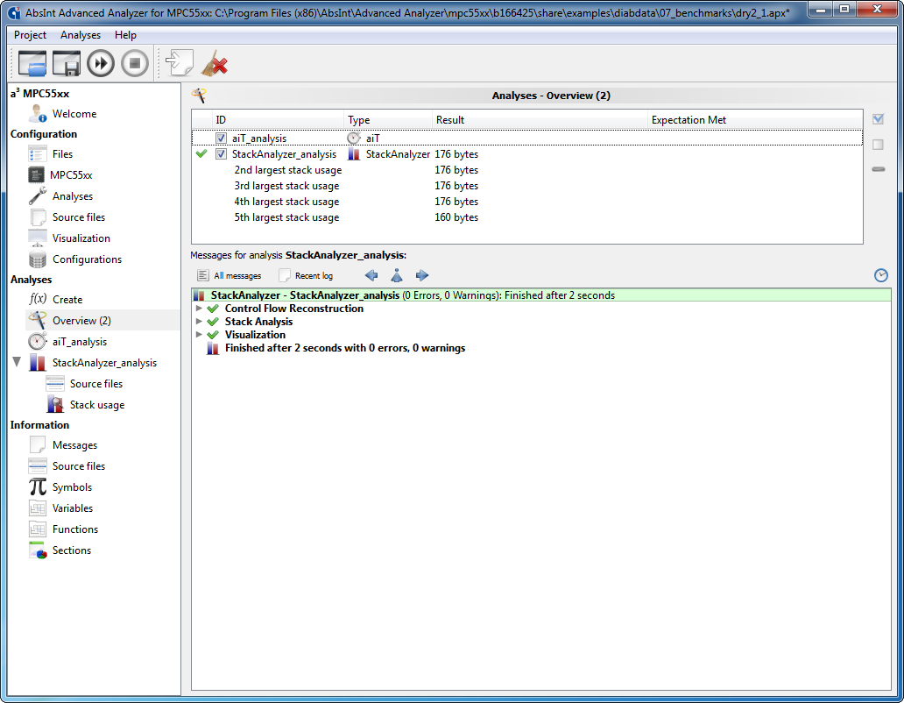The height and width of the screenshot is (703, 904).
Task: Click StackAnalyzer result header message line
Action: point(541,295)
